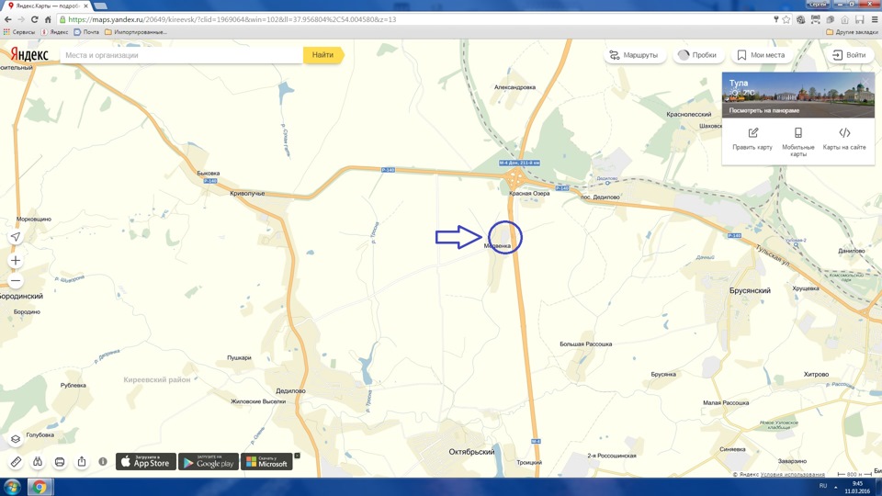
Task: Click the Yandex logo
Action: coord(29,54)
